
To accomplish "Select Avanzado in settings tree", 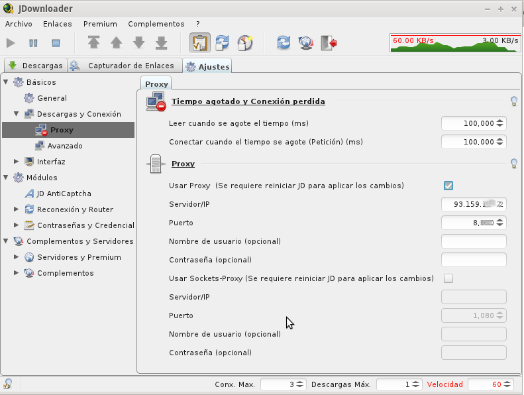I will coord(65,146).
